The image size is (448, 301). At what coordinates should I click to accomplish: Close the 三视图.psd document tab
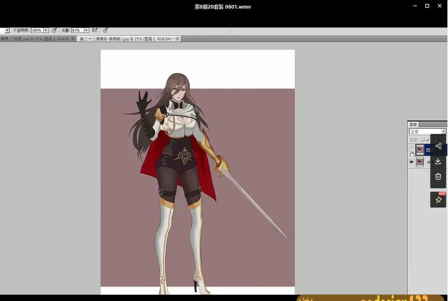tap(73, 39)
